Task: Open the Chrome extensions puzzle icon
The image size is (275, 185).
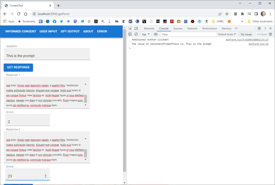Action: [242, 14]
